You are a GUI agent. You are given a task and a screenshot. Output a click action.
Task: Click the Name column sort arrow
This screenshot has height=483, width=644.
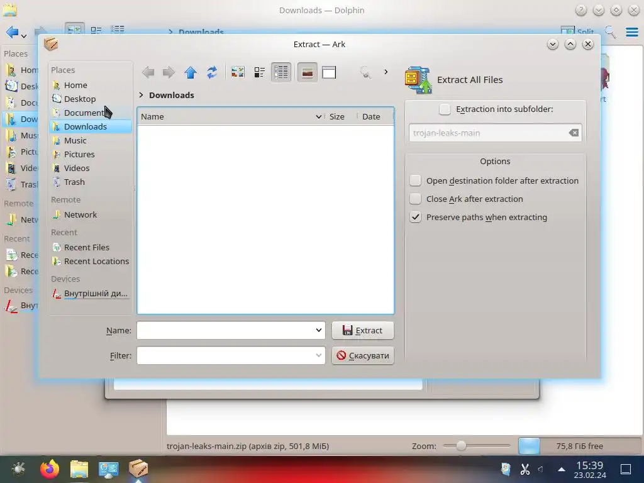[x=318, y=116]
